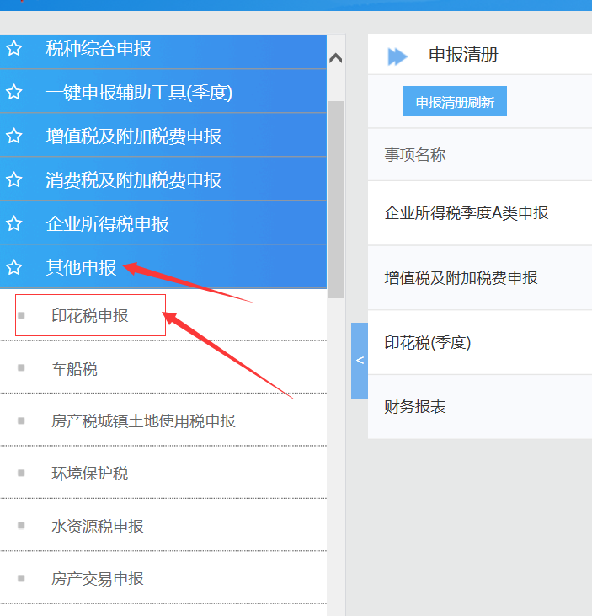The image size is (592, 616).
Task: Click the 财务报表 row in 申报清册
Action: point(480,407)
